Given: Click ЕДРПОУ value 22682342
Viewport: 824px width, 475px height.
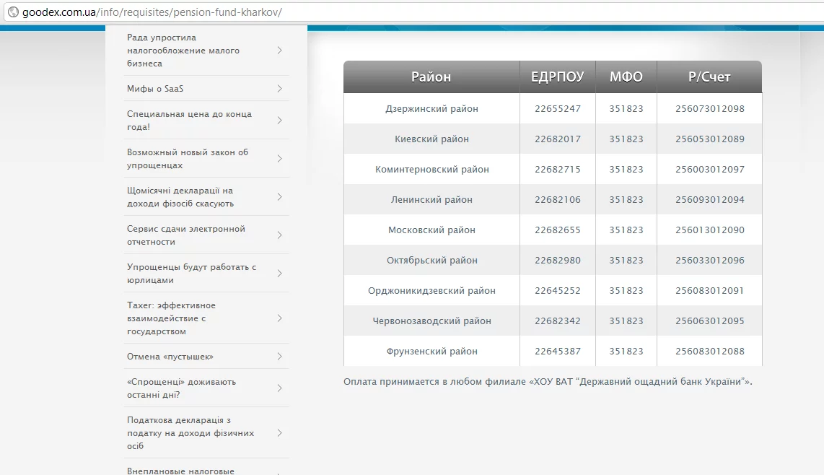Looking at the screenshot, I should [x=558, y=321].
